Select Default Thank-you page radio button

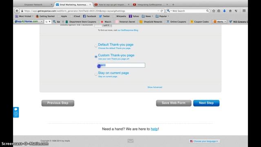(96, 46)
